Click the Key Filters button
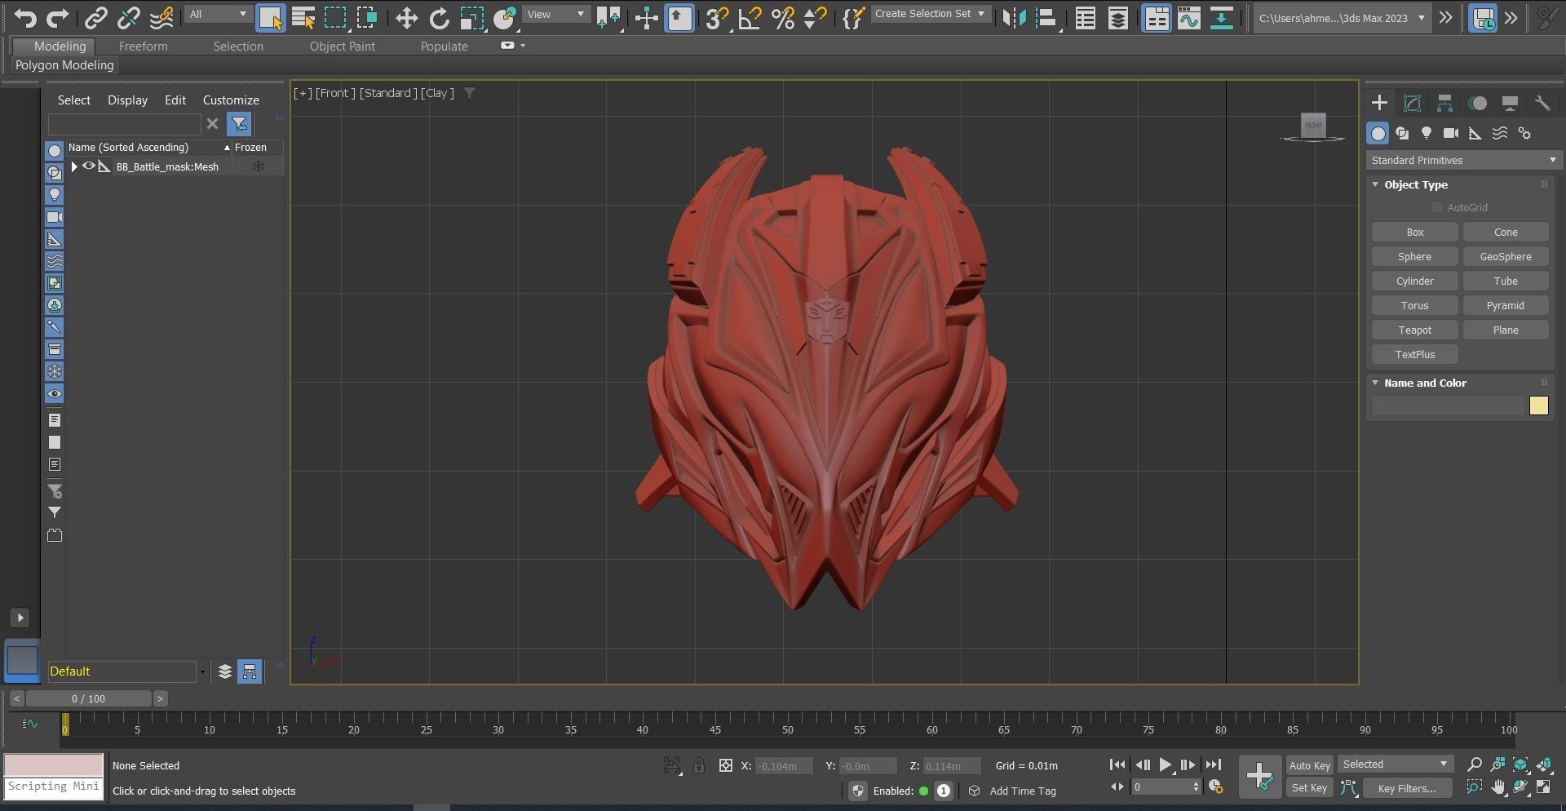 [1406, 788]
